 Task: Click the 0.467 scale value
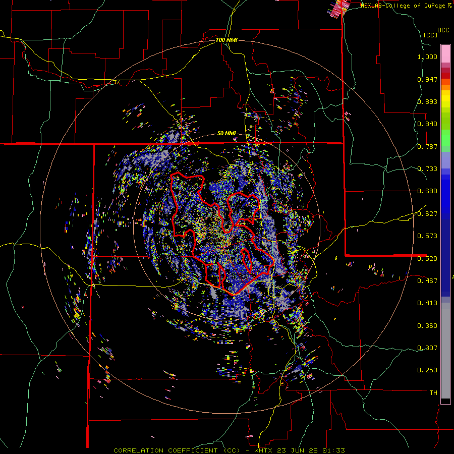(x=427, y=281)
